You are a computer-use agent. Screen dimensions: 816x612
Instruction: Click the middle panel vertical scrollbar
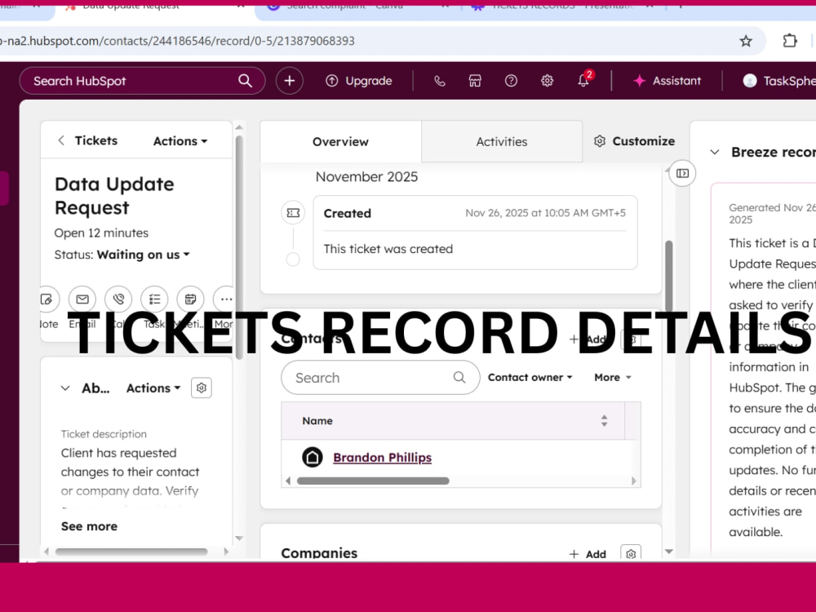pyautogui.click(x=669, y=276)
